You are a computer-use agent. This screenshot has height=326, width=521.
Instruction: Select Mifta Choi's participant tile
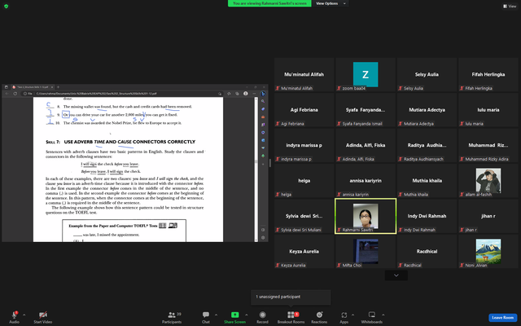point(366,251)
